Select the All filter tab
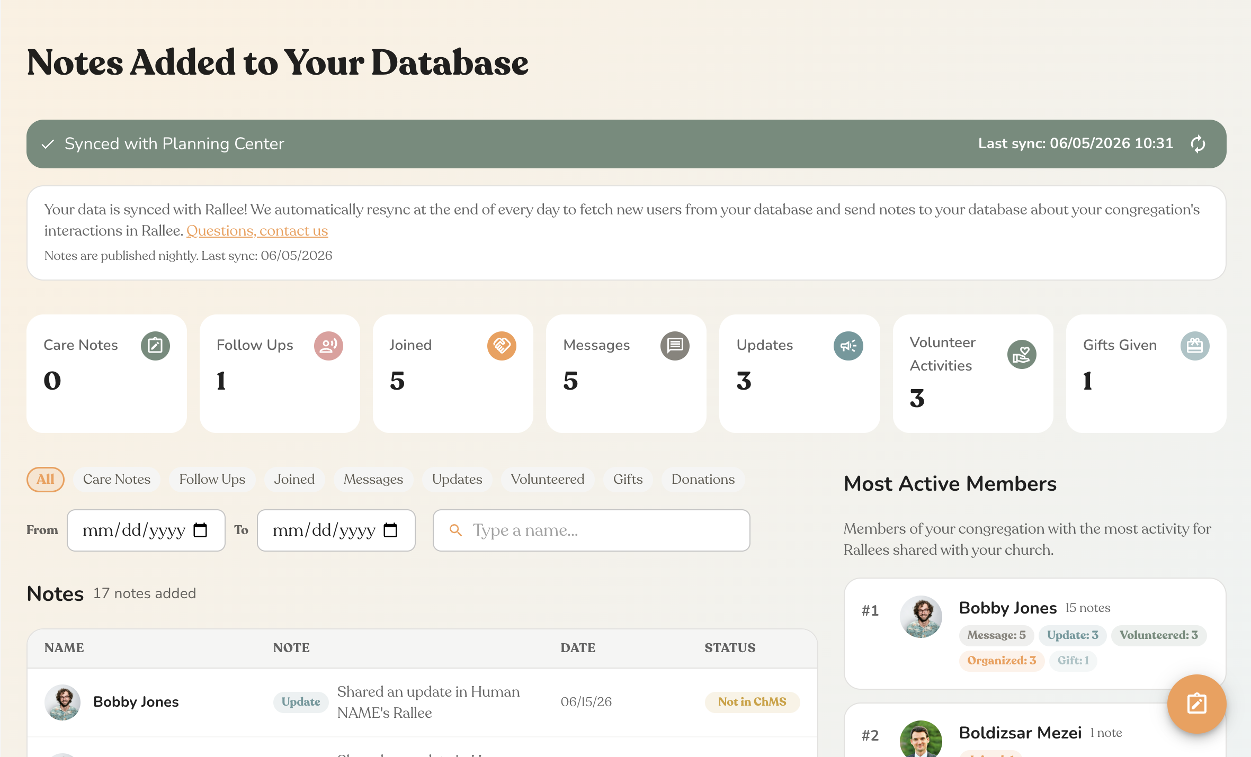The width and height of the screenshot is (1251, 757). (46, 480)
